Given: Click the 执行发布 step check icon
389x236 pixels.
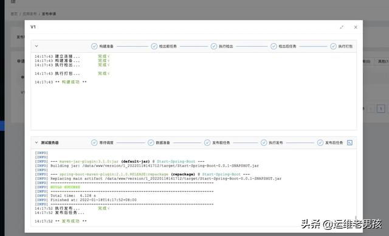Looking at the screenshot, I should click(x=264, y=143).
